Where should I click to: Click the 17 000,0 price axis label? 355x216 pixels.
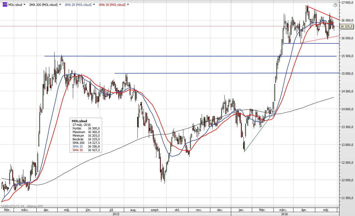[347, 3]
